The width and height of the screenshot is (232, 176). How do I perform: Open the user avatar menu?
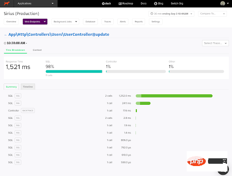tap(224, 4)
